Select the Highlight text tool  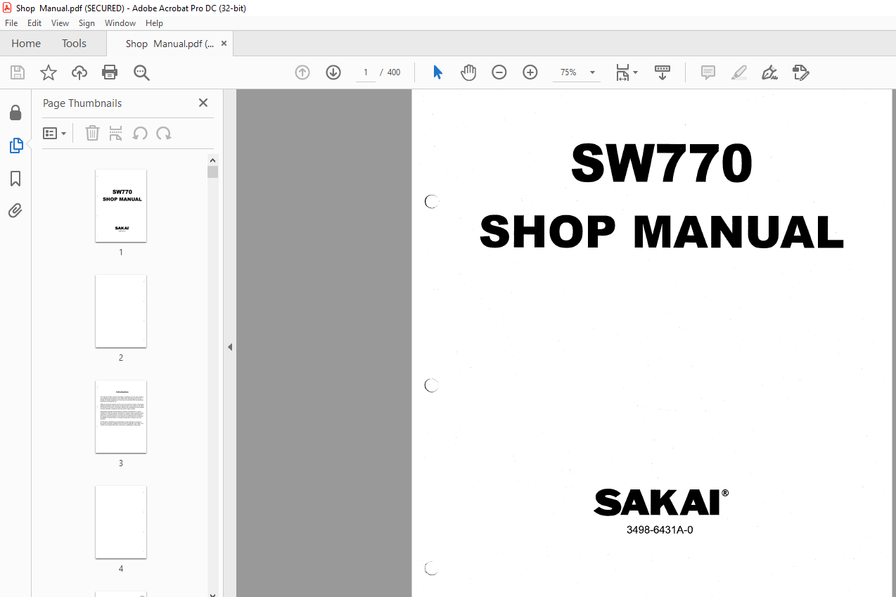click(x=738, y=72)
